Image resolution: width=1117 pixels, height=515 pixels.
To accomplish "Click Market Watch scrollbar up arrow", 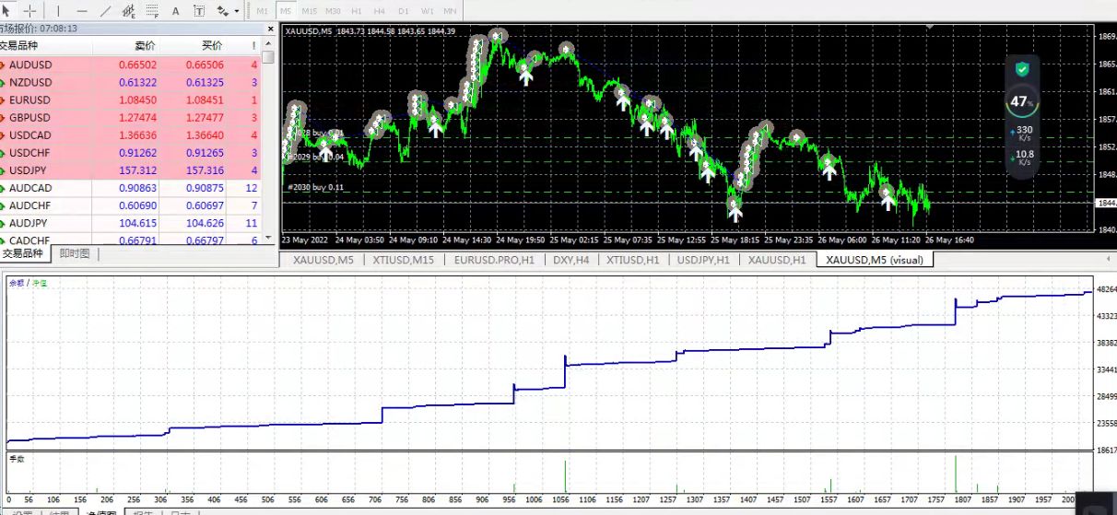I will 268,44.
